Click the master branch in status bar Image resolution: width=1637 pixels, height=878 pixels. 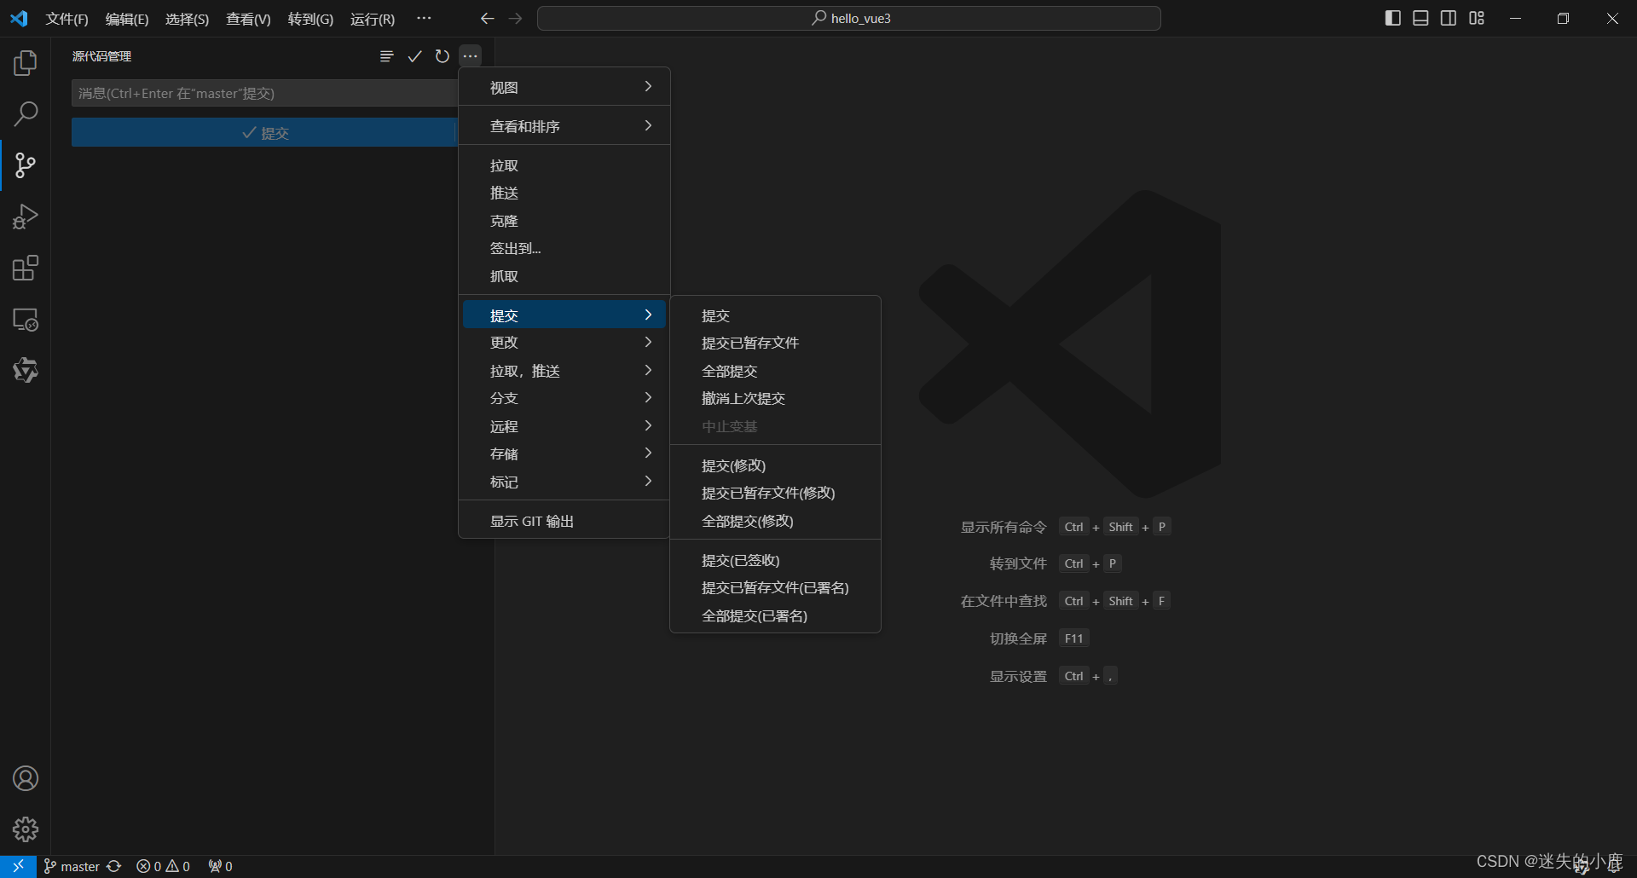(x=72, y=866)
